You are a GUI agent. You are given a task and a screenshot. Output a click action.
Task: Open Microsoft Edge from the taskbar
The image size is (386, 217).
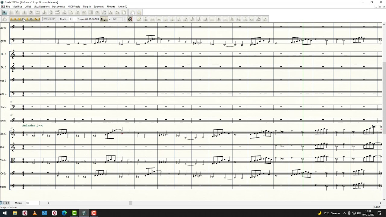(x=64, y=213)
